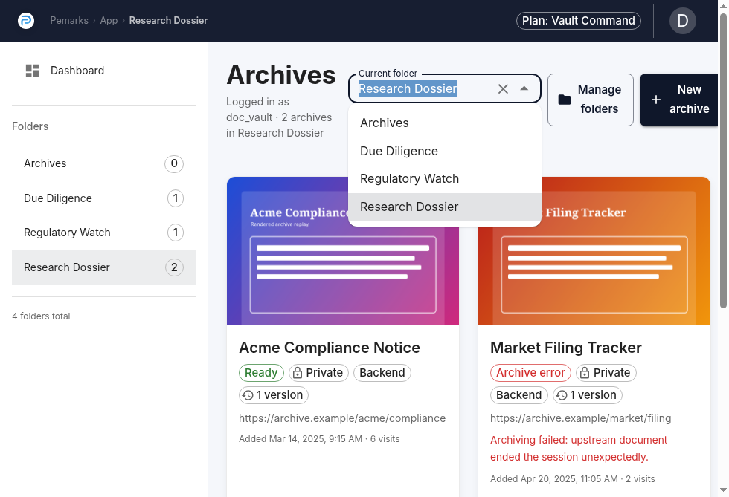Select Due Diligence in the dropdown list

(445, 151)
